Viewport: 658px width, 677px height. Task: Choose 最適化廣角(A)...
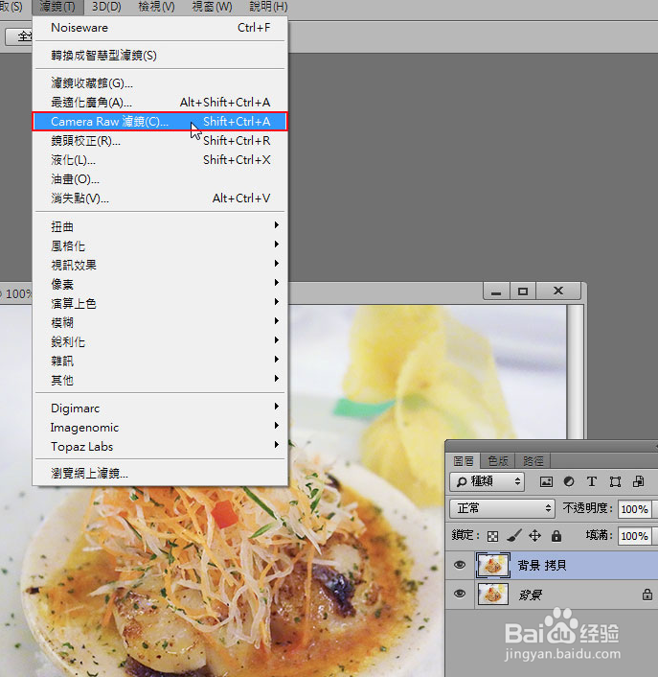tap(160, 103)
